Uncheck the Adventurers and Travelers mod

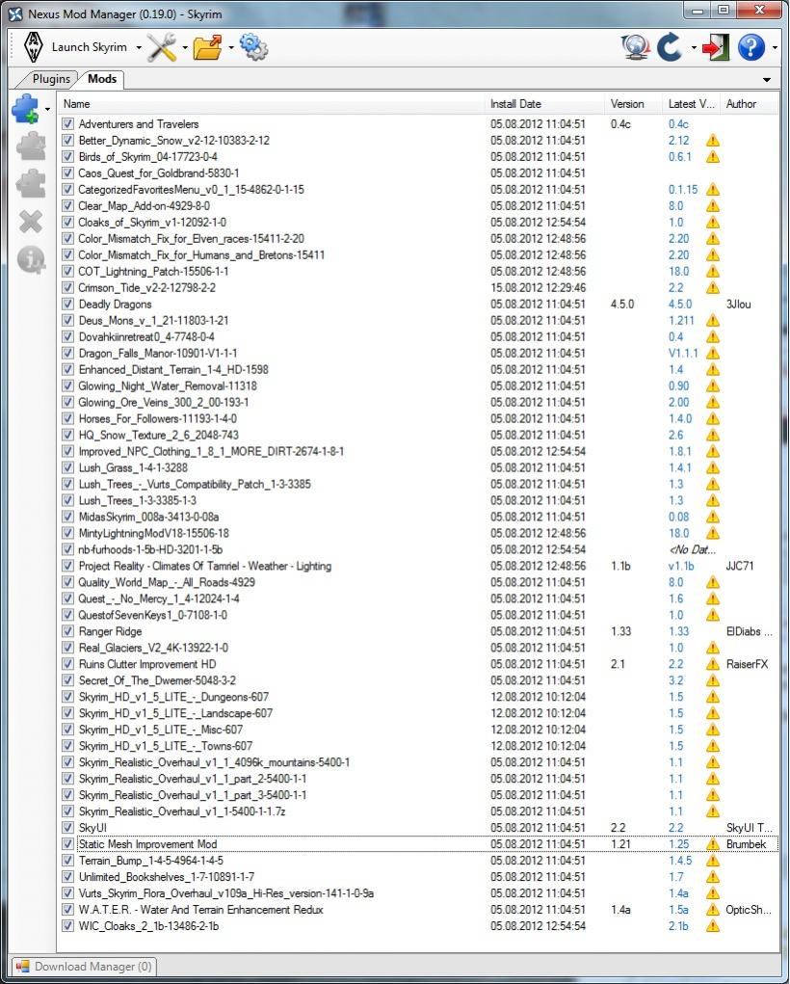tap(67, 124)
